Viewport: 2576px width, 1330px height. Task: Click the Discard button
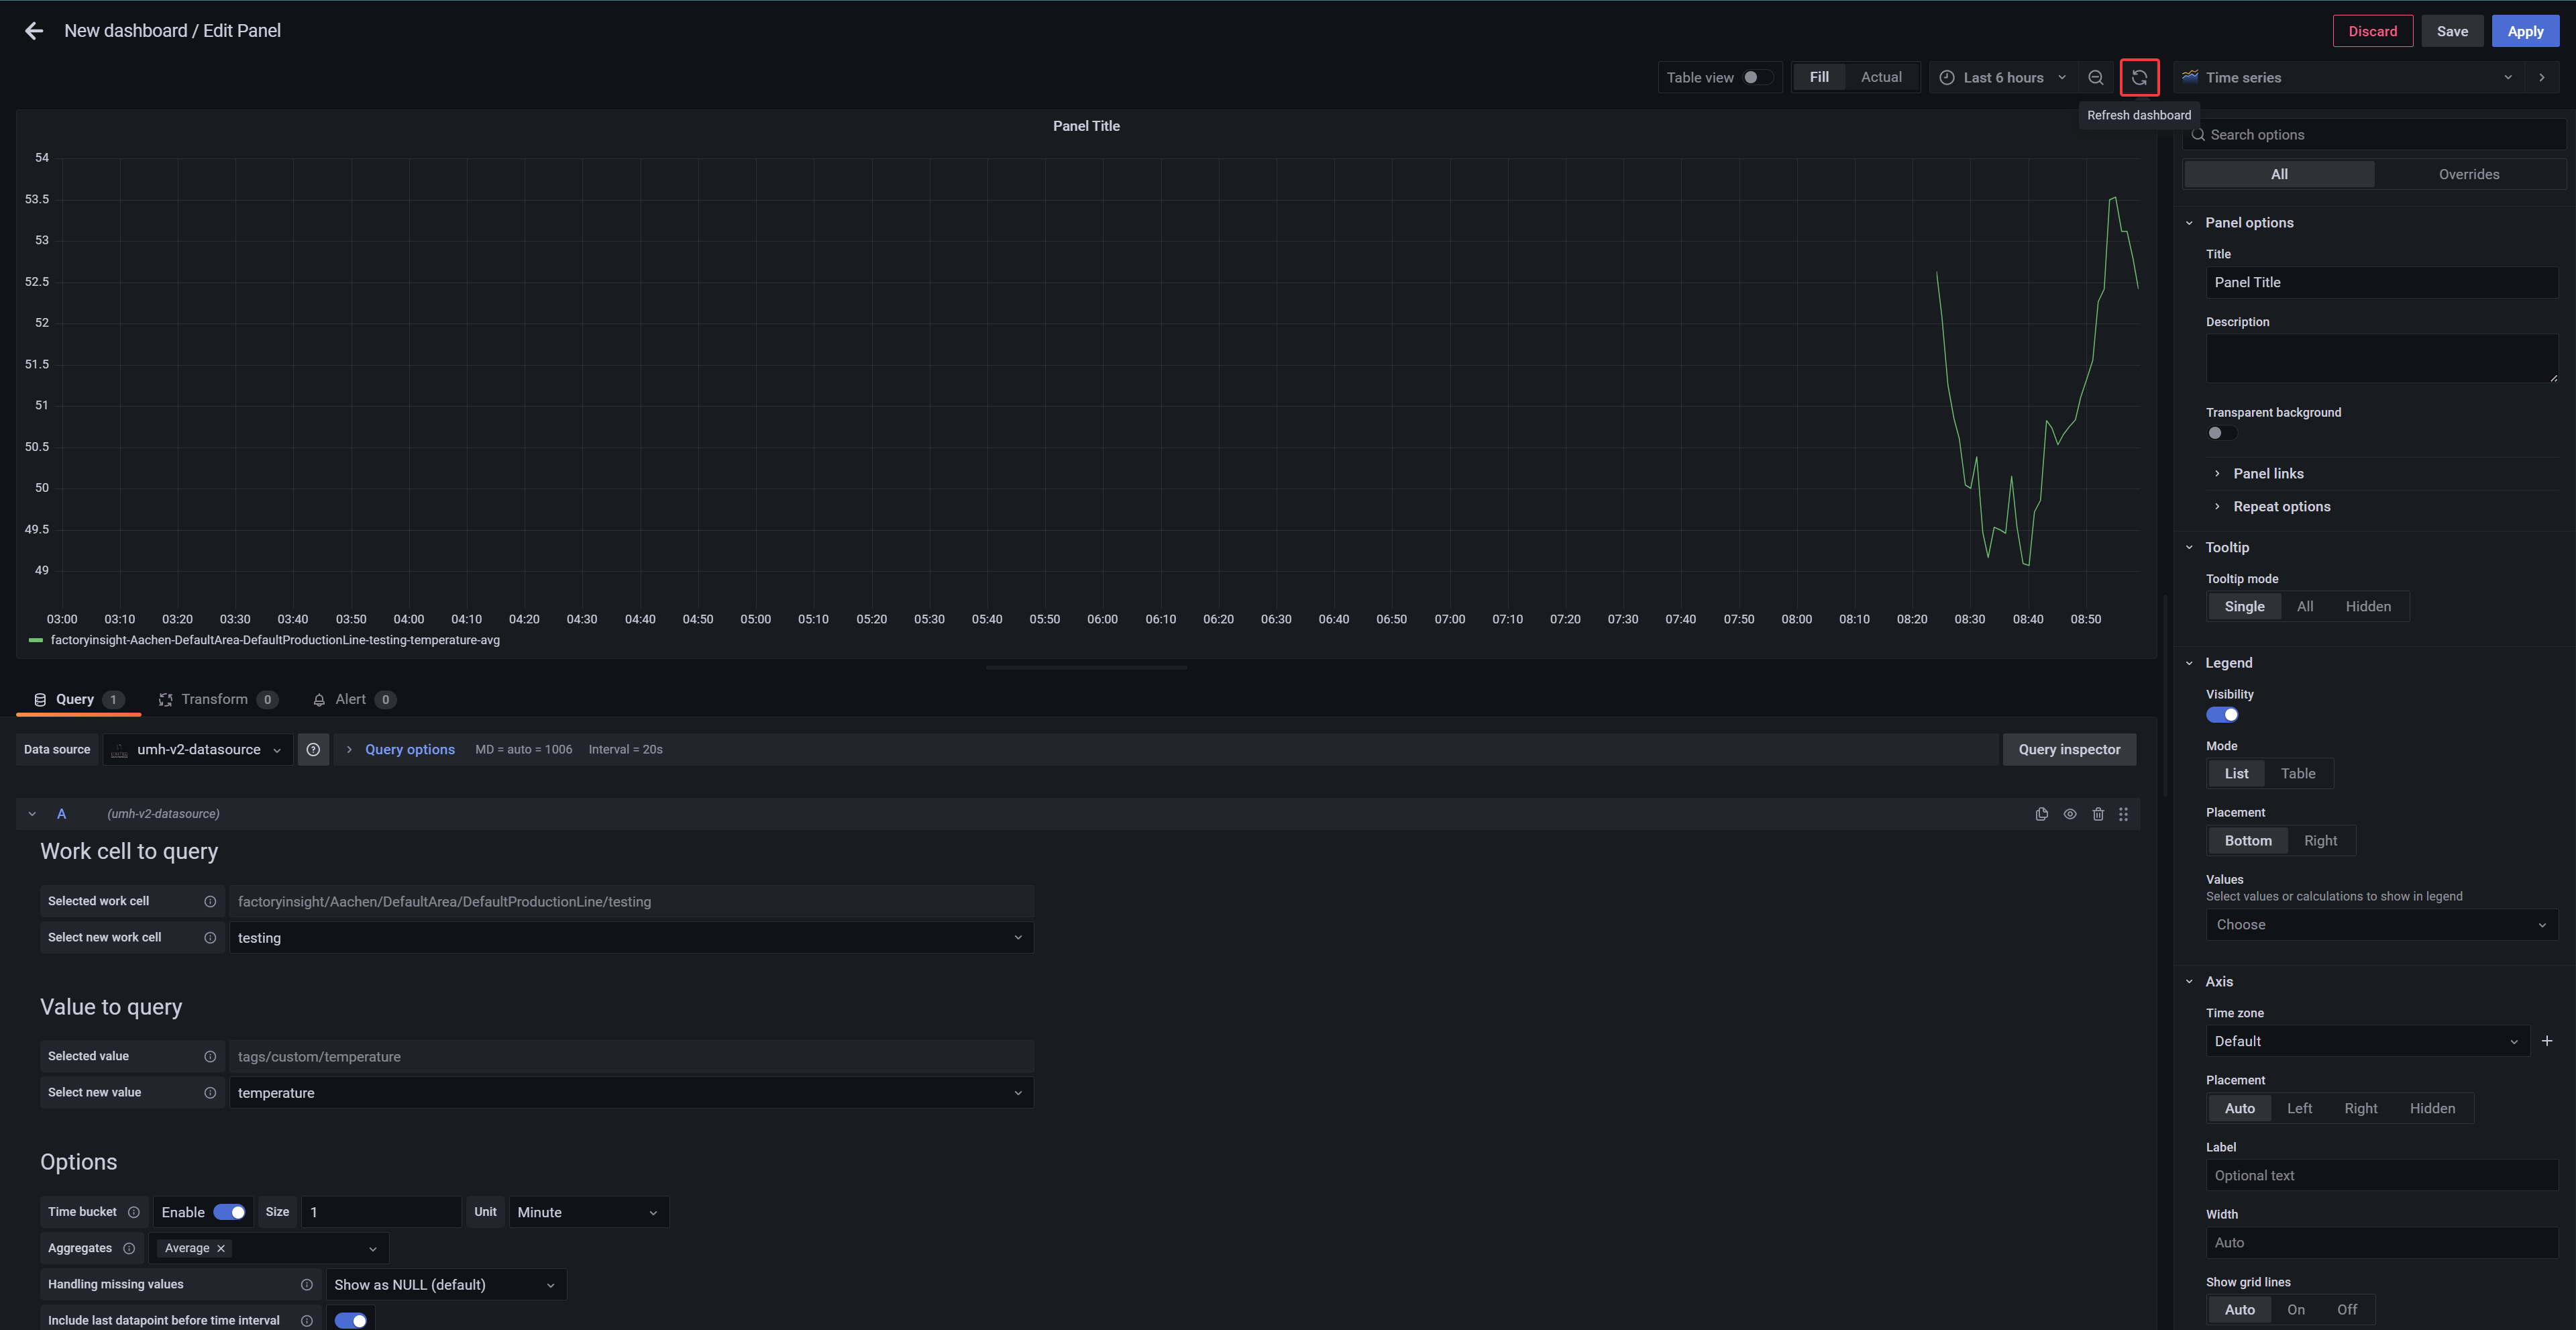pyautogui.click(x=2372, y=31)
